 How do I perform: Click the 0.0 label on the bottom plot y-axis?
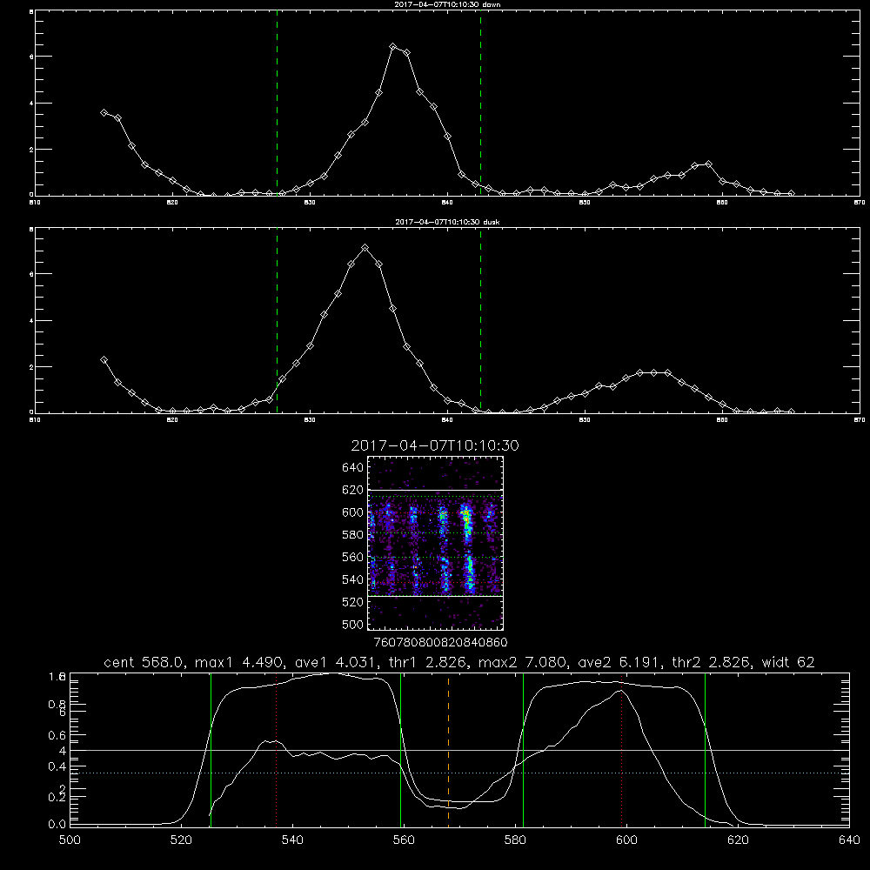coord(57,824)
